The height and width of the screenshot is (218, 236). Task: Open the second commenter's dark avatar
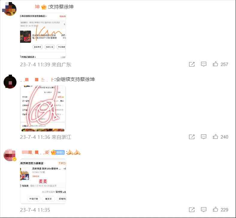click(10, 82)
